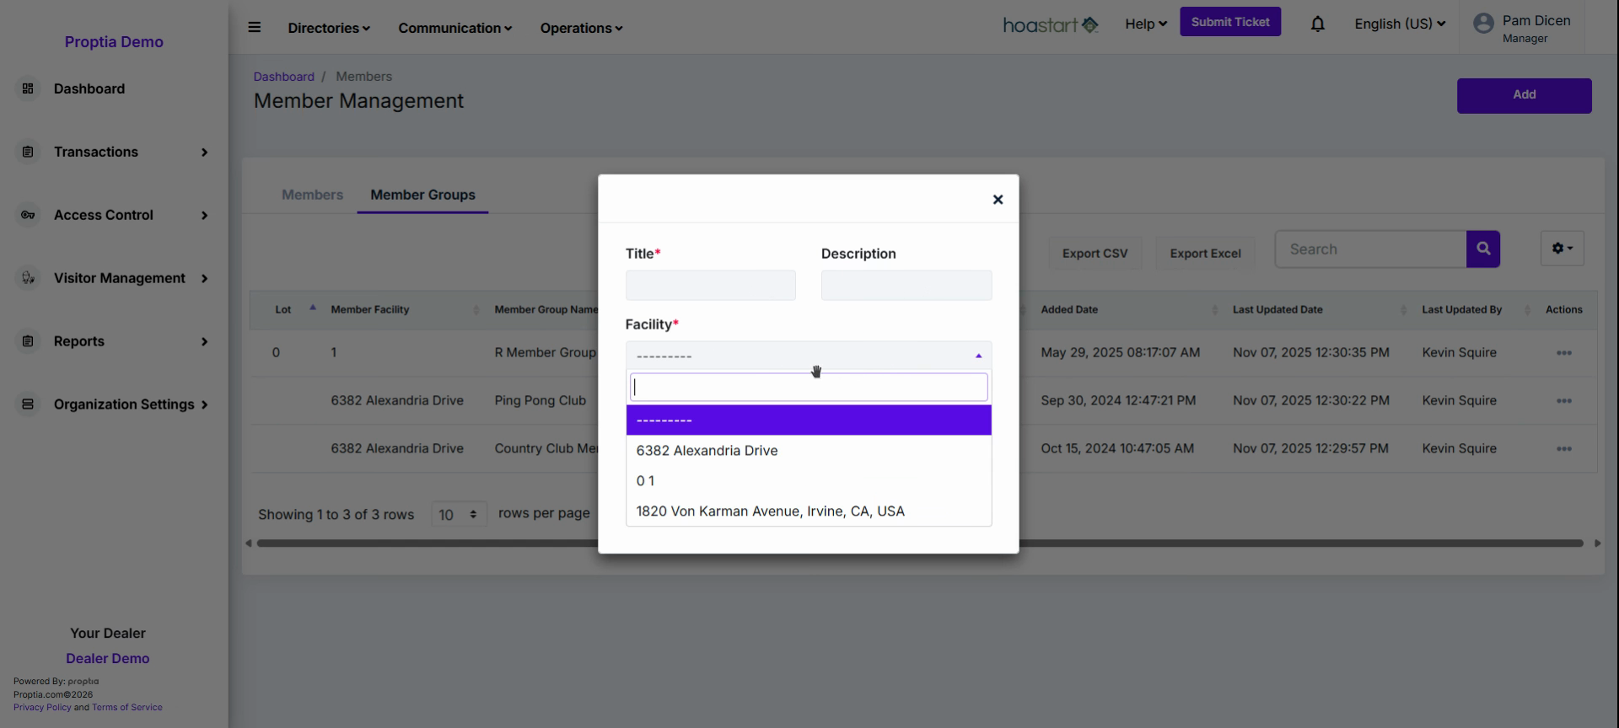This screenshot has width=1619, height=728.
Task: Click the Ping Pong Club cell
Action: point(540,401)
